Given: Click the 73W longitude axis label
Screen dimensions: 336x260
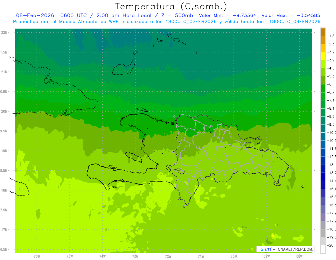Looking at the screenshot, I should (135, 256).
